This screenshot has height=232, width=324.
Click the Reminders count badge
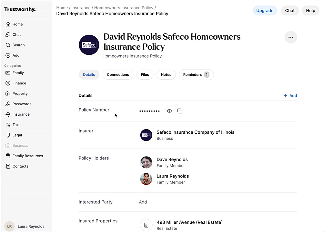click(207, 74)
